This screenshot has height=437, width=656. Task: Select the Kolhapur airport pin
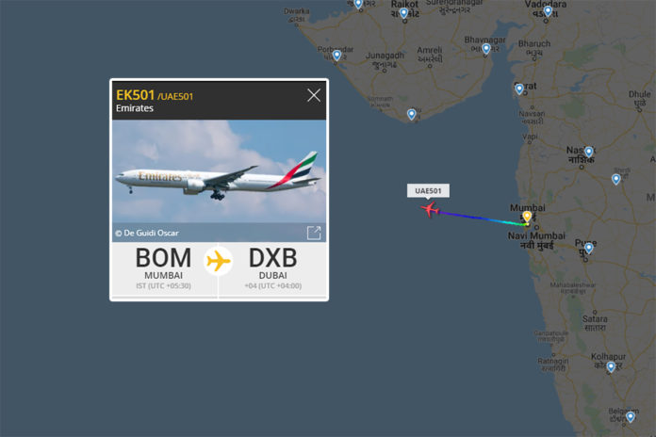coord(611,366)
